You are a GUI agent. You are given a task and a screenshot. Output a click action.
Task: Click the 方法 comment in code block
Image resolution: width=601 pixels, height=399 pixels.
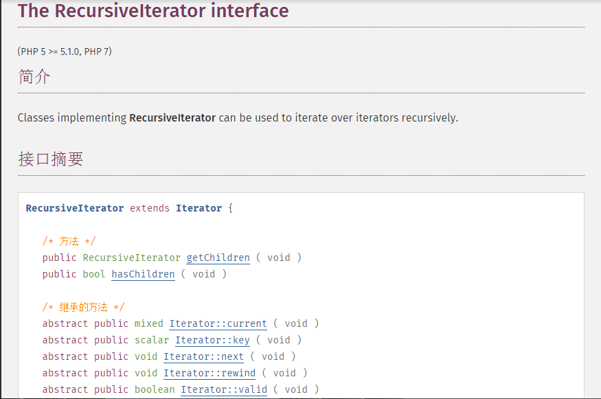pos(67,241)
